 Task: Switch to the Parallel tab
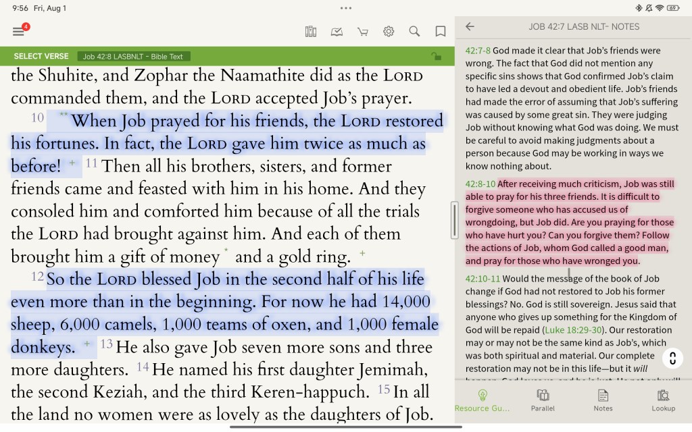[543, 400]
